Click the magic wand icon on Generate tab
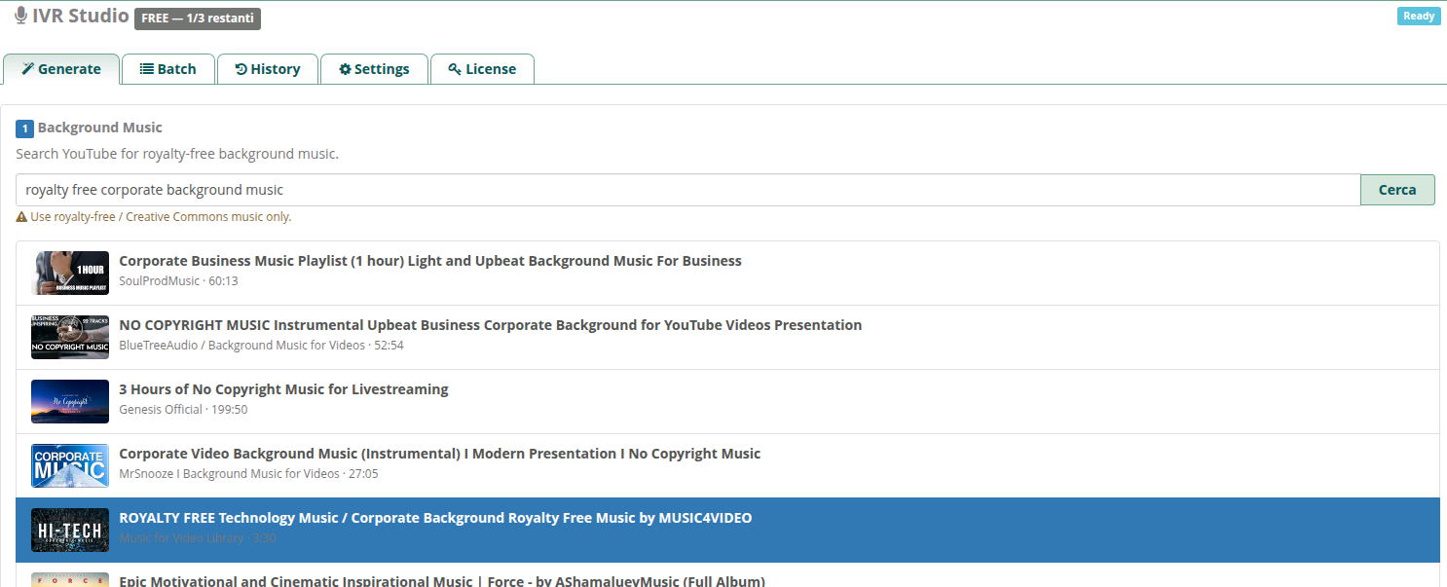Image resolution: width=1447 pixels, height=587 pixels. [x=28, y=69]
